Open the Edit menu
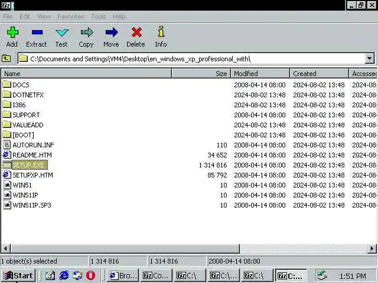Image resolution: width=378 pixels, height=283 pixels. [25, 17]
